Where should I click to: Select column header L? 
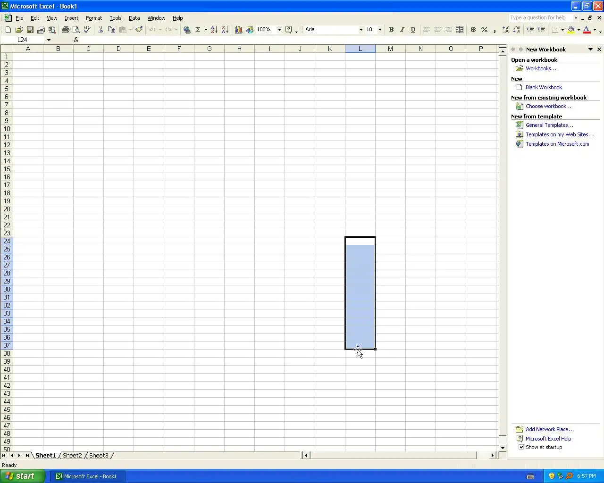point(360,49)
